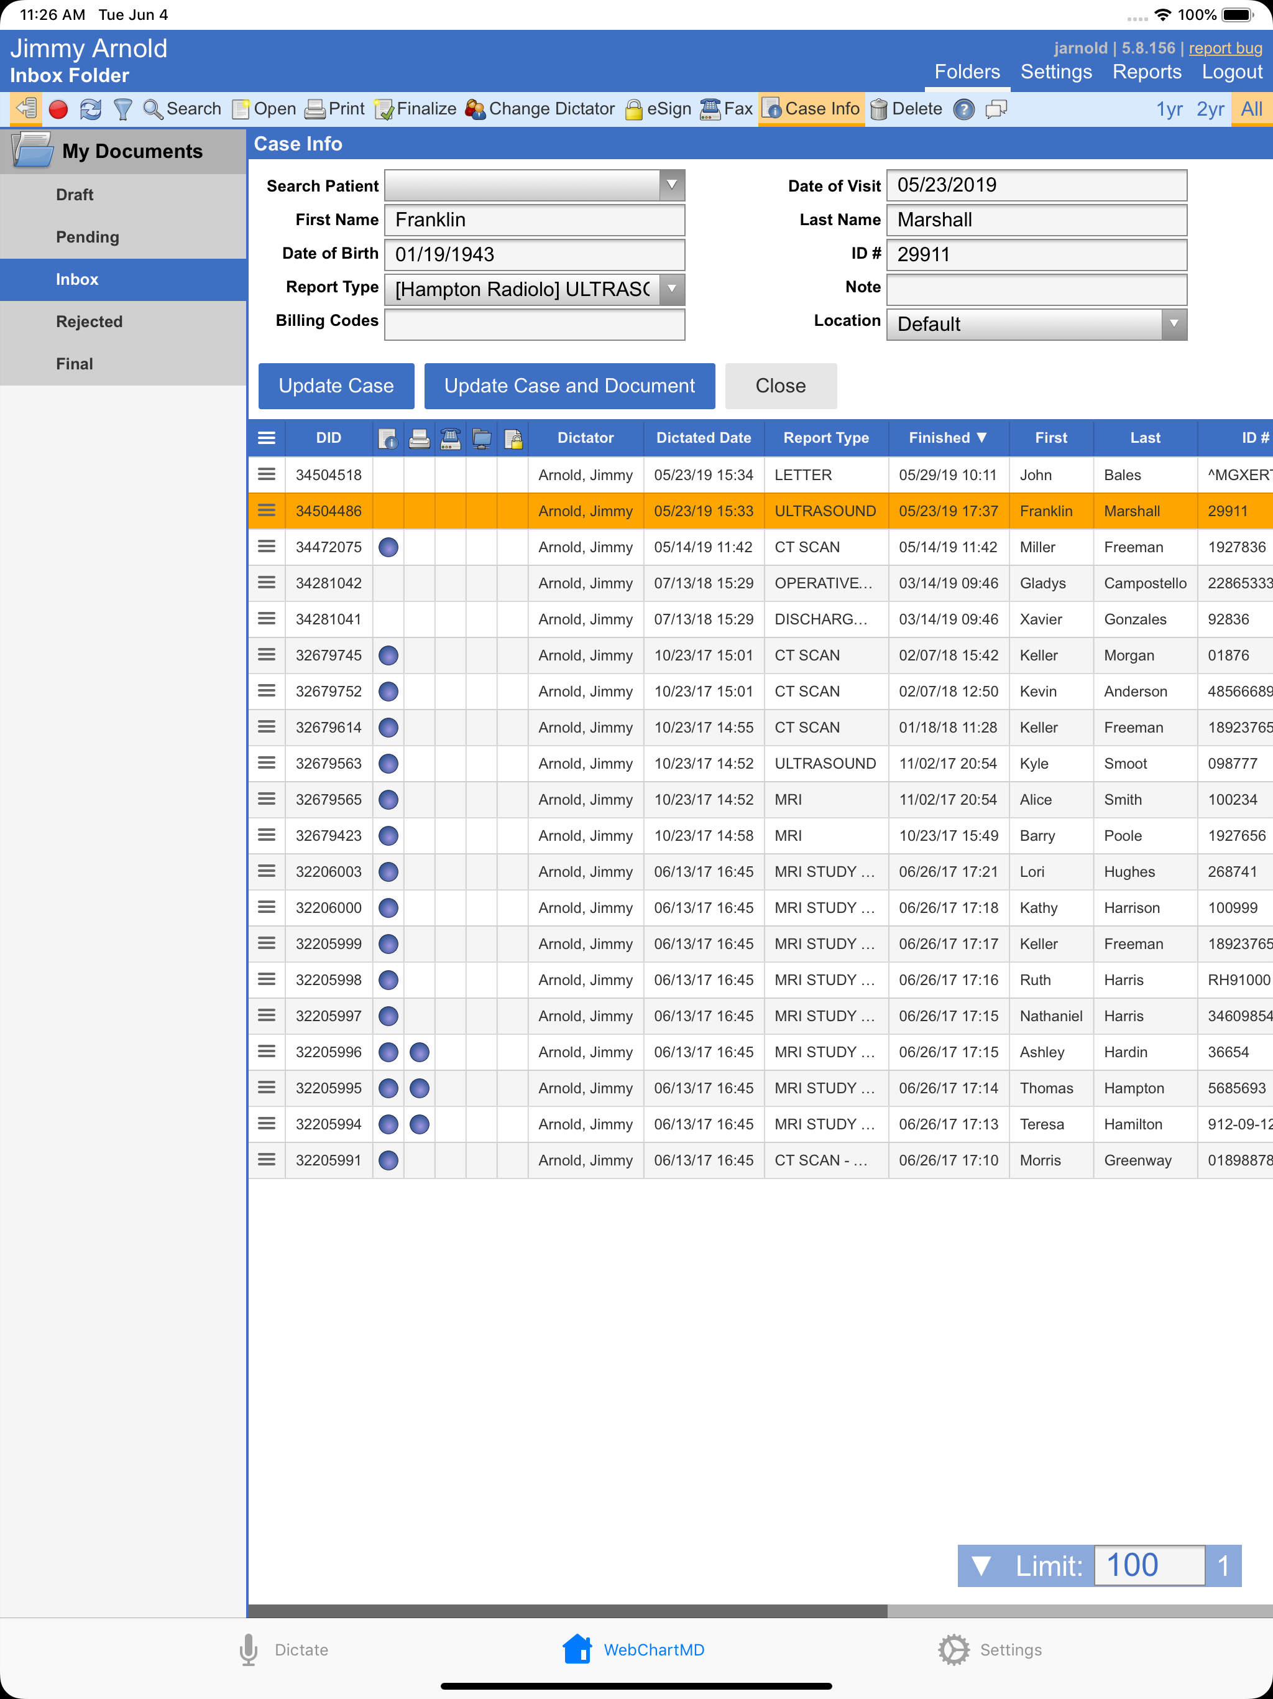This screenshot has width=1273, height=1699.
Task: Click the report bug link
Action: pos(1225,48)
